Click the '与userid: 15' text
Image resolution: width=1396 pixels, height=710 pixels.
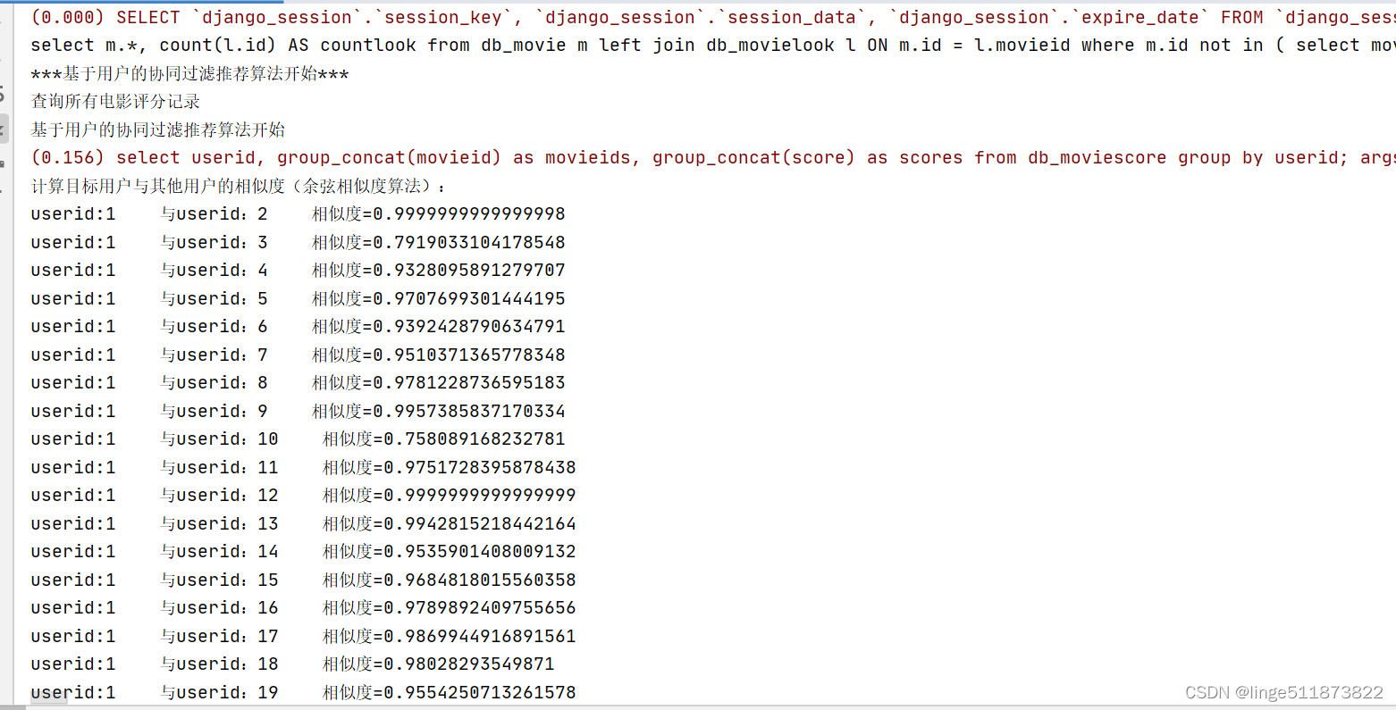[x=220, y=580]
